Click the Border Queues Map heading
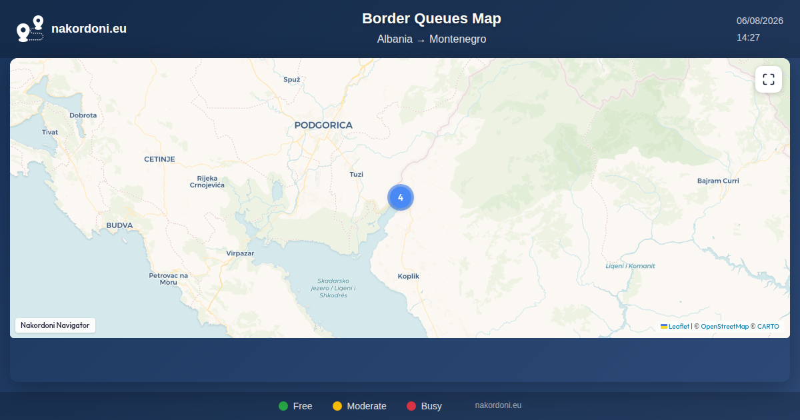 [431, 19]
